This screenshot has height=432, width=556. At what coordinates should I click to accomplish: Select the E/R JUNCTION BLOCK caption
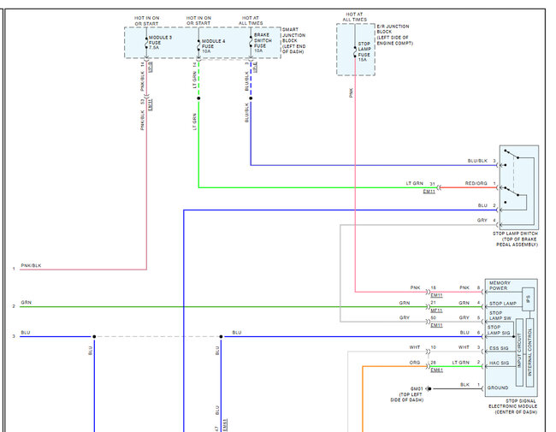tap(394, 35)
